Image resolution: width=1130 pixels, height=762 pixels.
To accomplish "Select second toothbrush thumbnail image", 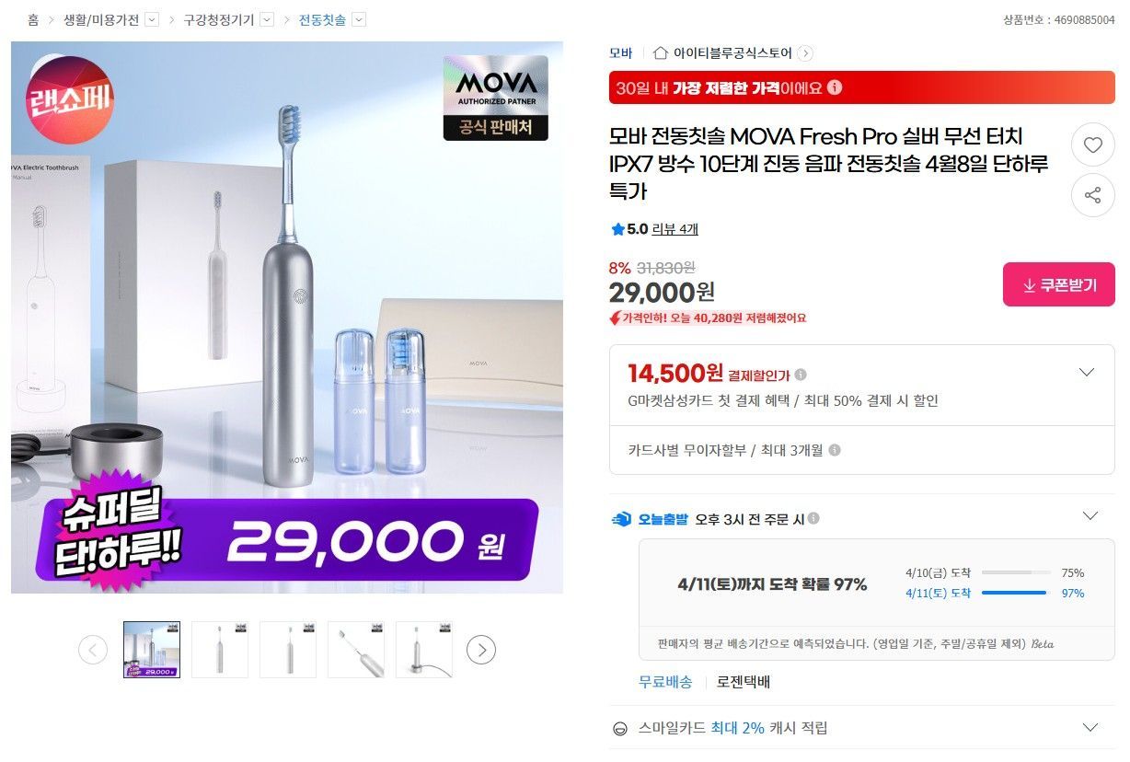I will point(220,650).
